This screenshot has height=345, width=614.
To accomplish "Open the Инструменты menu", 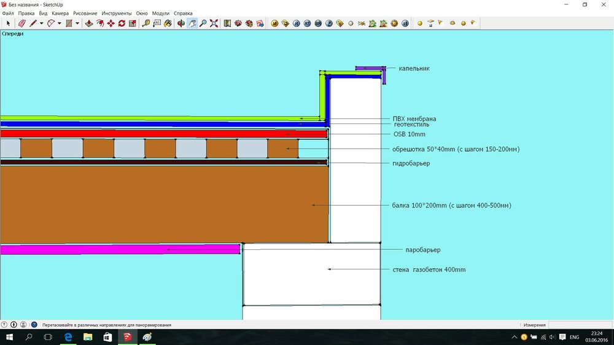I will pyautogui.click(x=117, y=13).
